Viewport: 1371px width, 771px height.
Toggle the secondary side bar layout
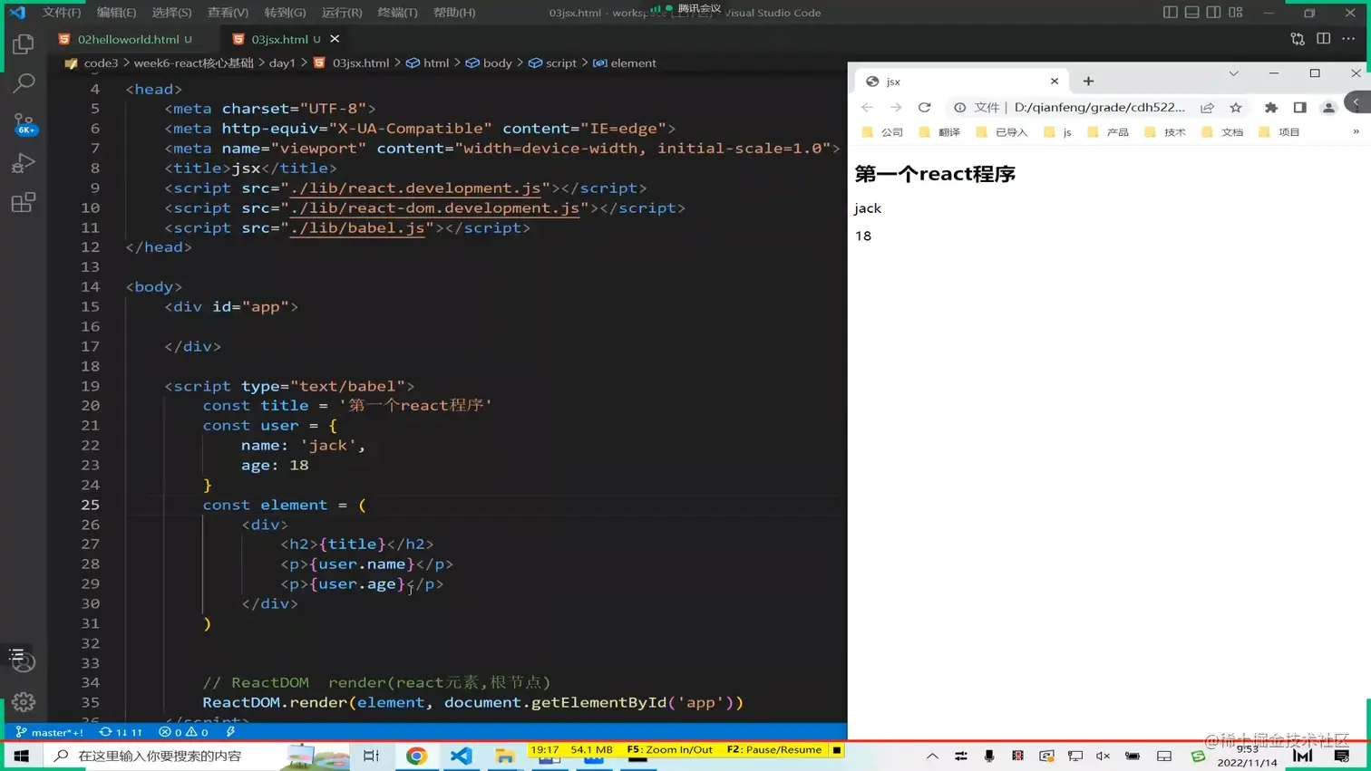click(1213, 13)
